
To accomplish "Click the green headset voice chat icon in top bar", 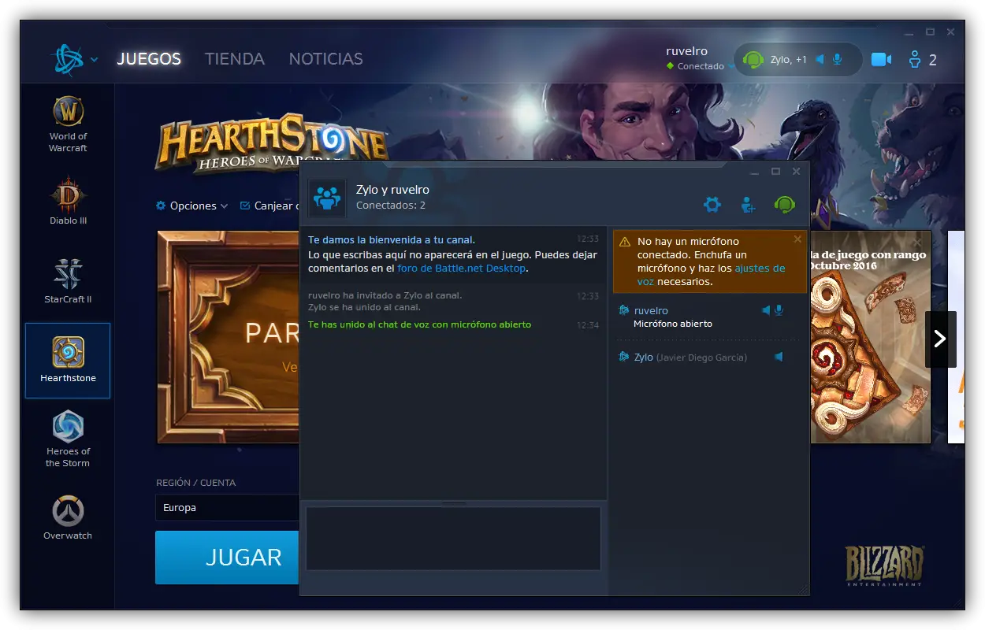I will (754, 60).
